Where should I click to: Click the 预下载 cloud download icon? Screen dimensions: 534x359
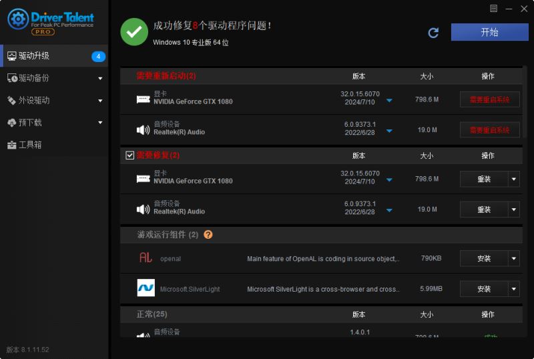[x=11, y=123]
